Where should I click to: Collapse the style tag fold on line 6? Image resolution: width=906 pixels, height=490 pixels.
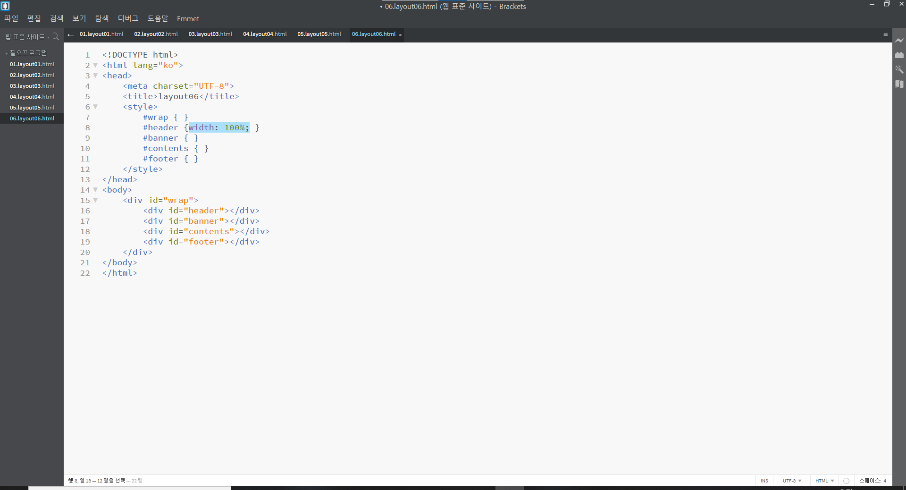95,107
